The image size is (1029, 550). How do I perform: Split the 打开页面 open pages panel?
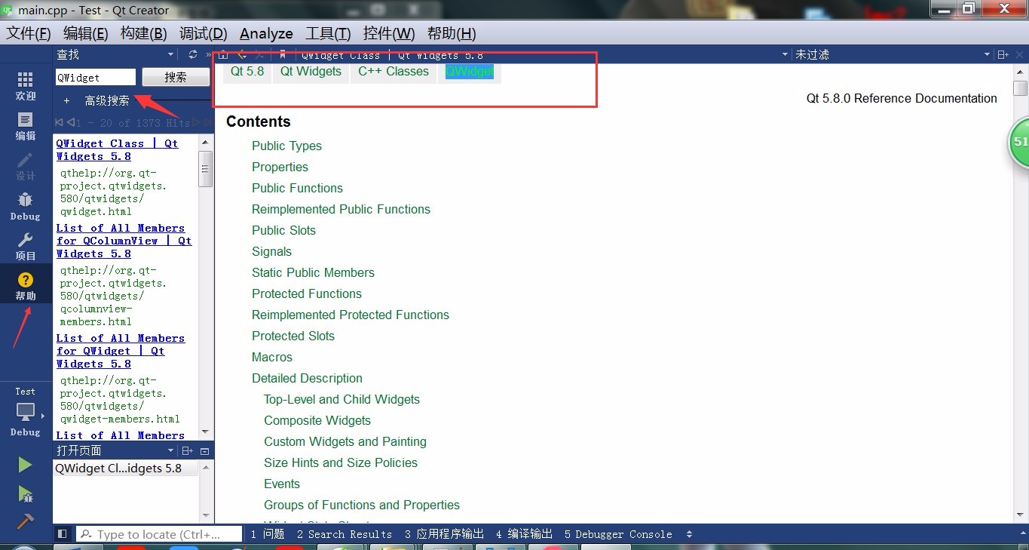coord(188,450)
